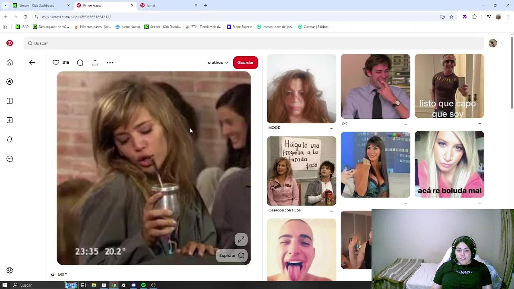Open the 'Primeros pasos | Spi...' bookmark

pyautogui.click(x=93, y=27)
